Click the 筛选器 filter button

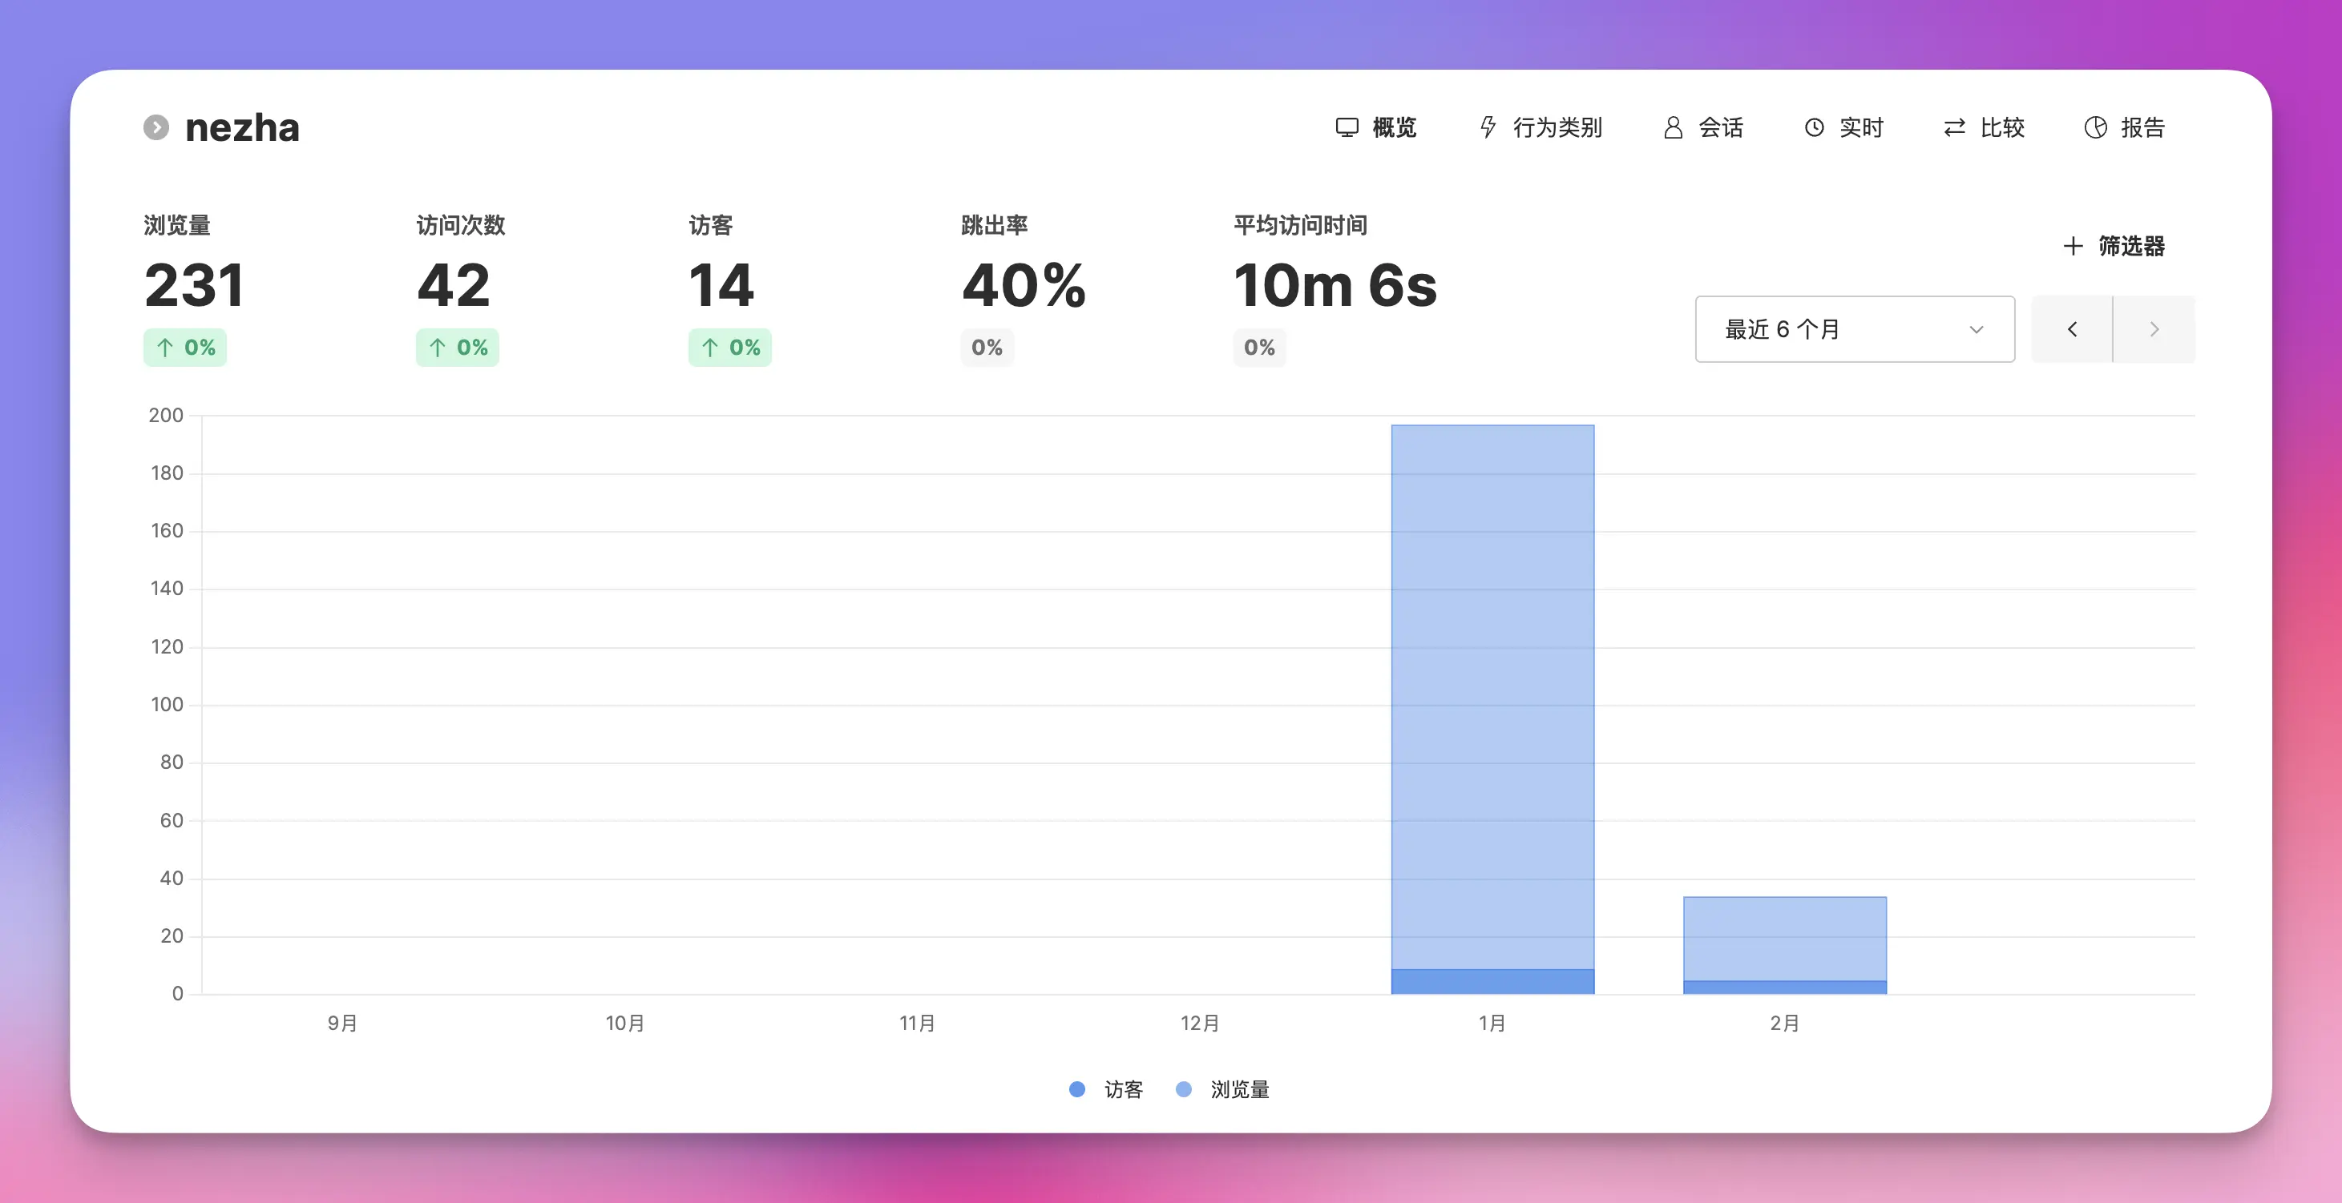coord(2130,245)
